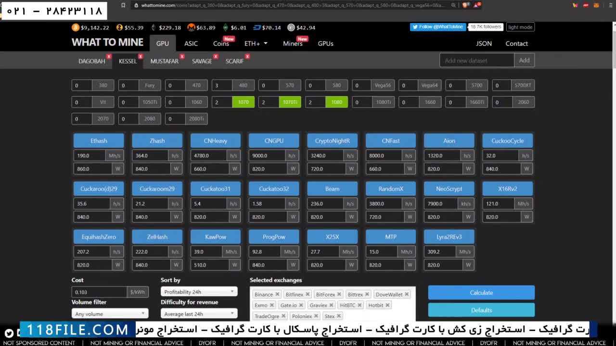This screenshot has height=346, width=616.
Task: Remove Poloniex exchange tag
Action: click(x=316, y=316)
